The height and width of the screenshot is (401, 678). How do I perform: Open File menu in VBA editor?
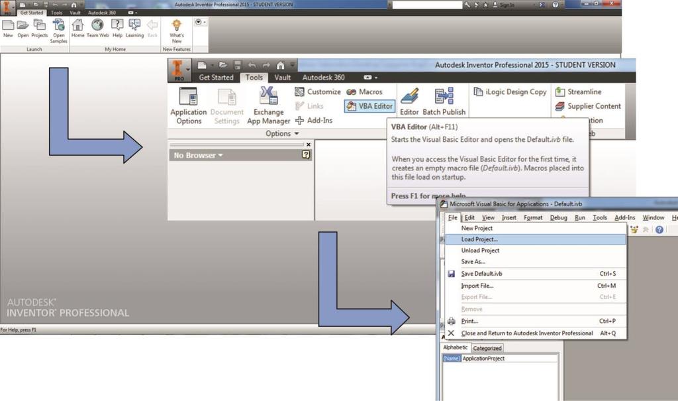pos(453,217)
